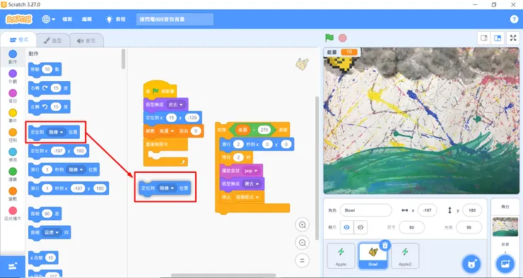Open the add extension button

click(x=13, y=266)
